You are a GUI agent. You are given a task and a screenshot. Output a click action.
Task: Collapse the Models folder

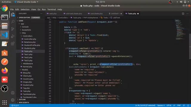(31, 70)
